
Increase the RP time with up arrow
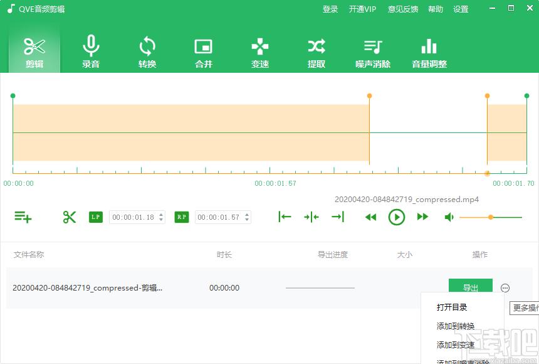pos(247,215)
